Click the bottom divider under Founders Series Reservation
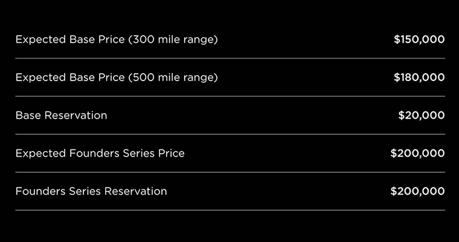The height and width of the screenshot is (242, 459). 230,210
